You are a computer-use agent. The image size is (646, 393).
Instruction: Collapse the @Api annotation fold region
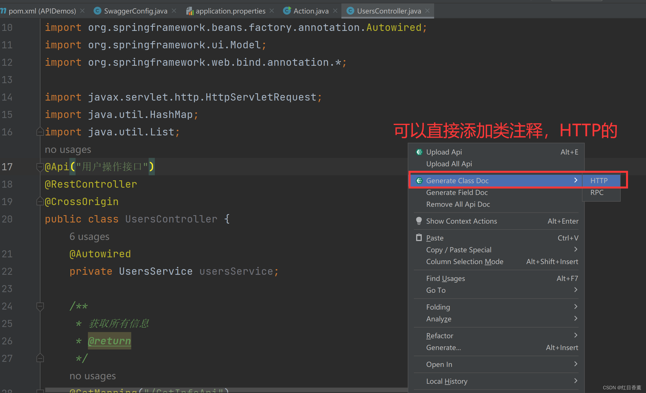tap(40, 167)
